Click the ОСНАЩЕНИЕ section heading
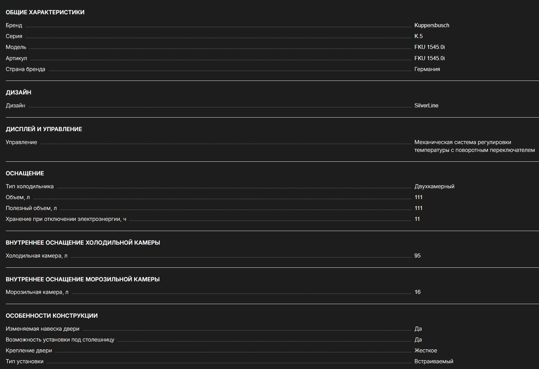The image size is (539, 369). (x=25, y=173)
